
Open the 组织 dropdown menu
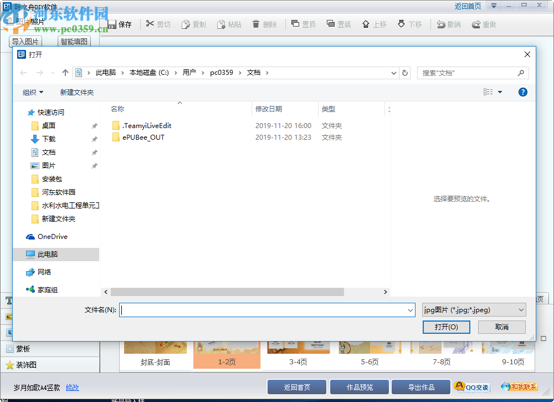click(x=32, y=92)
